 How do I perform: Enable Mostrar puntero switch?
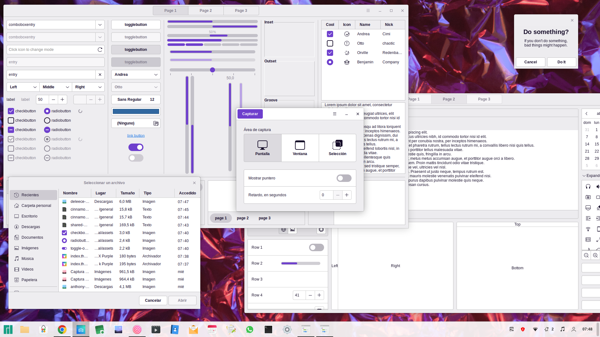[x=344, y=178]
